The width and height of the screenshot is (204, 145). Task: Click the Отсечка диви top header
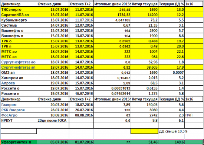click(53, 4)
